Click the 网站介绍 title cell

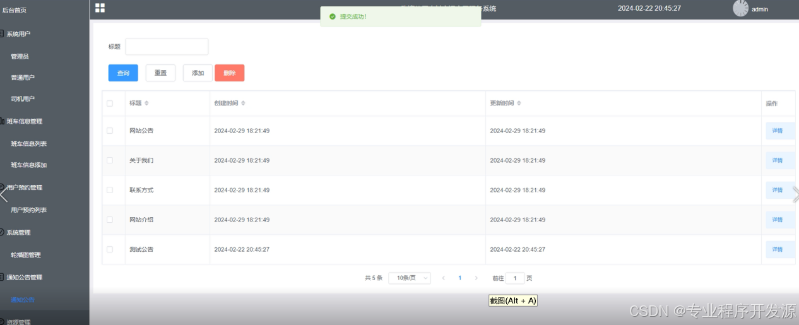point(141,220)
